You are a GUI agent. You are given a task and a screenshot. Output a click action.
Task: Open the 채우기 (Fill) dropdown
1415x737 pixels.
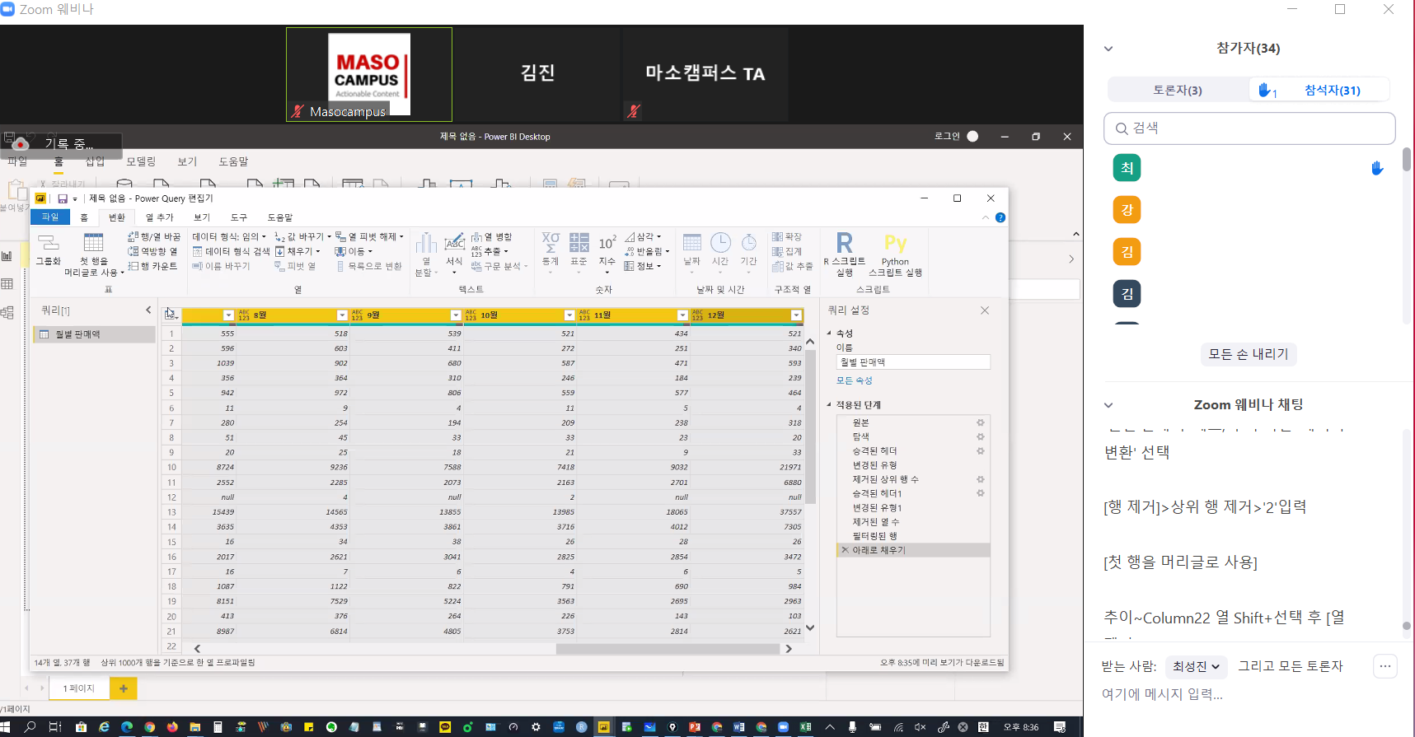(x=298, y=251)
